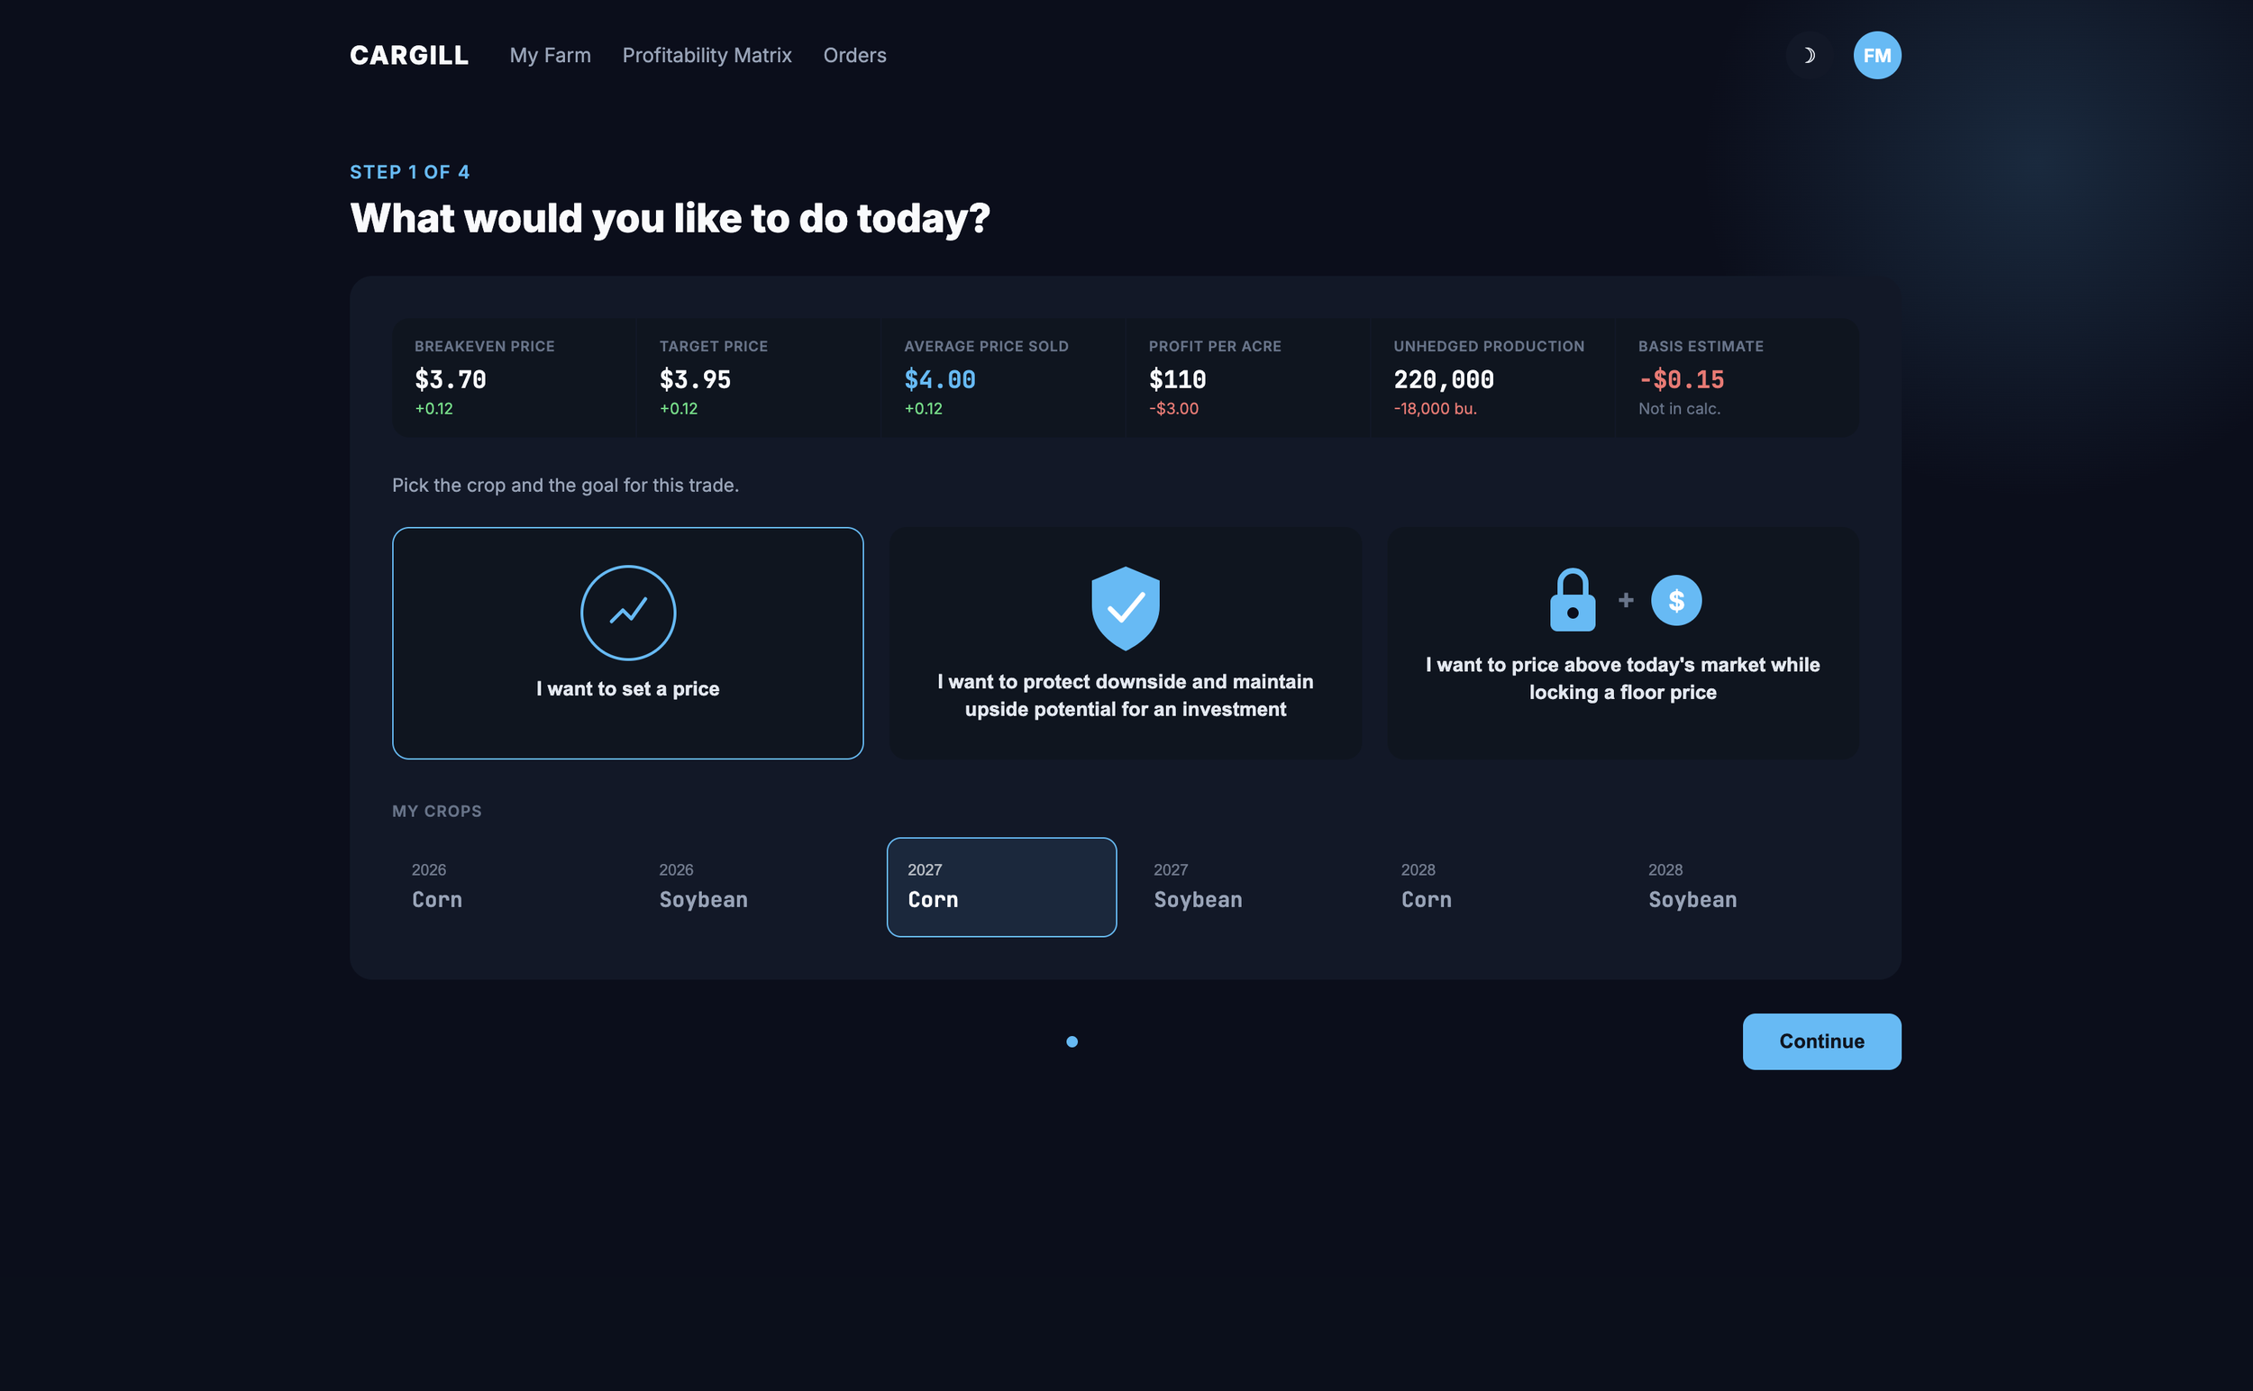Select the 2027 Corn crop
The image size is (2253, 1391).
point(1001,886)
